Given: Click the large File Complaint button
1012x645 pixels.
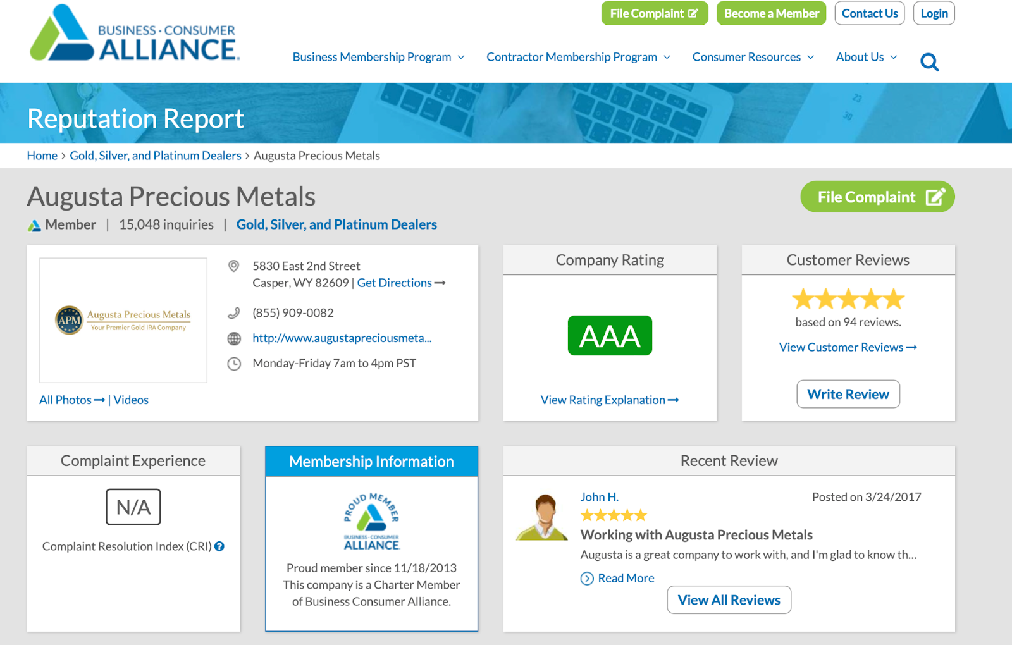Looking at the screenshot, I should click(x=877, y=197).
